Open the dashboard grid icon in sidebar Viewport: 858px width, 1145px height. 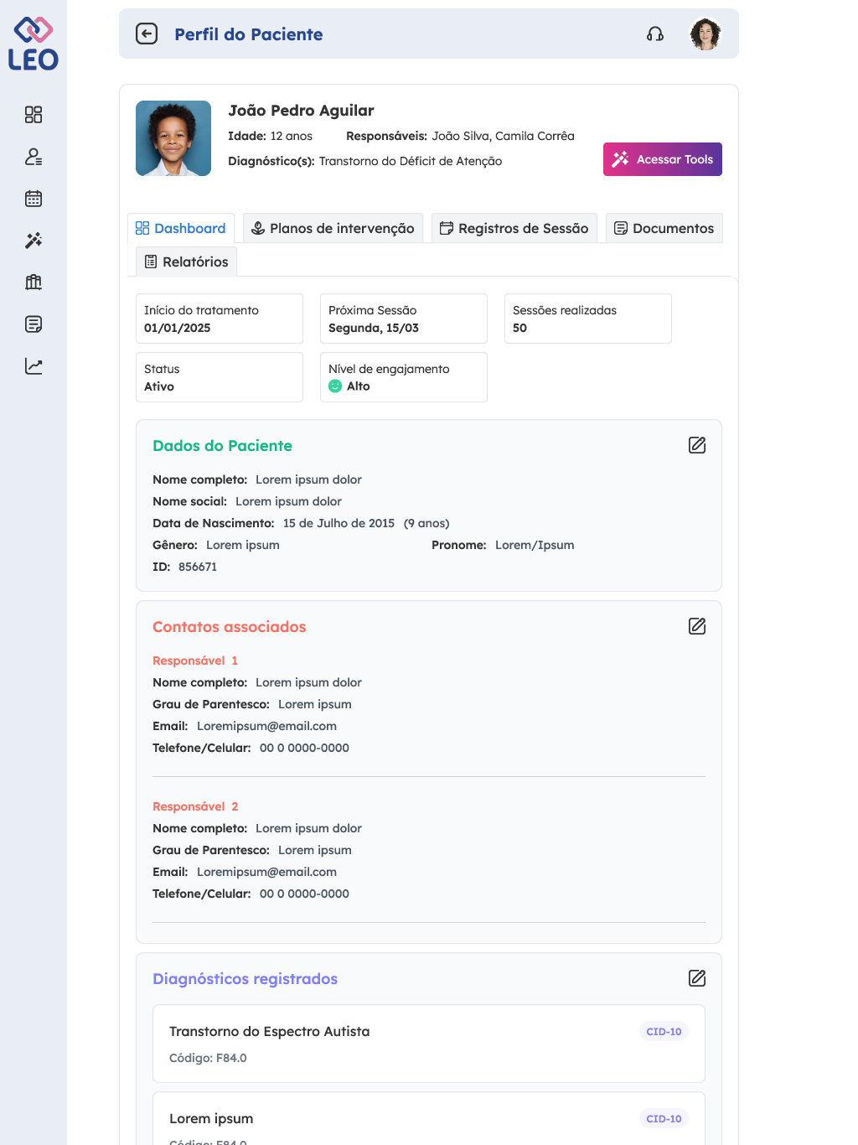(34, 115)
